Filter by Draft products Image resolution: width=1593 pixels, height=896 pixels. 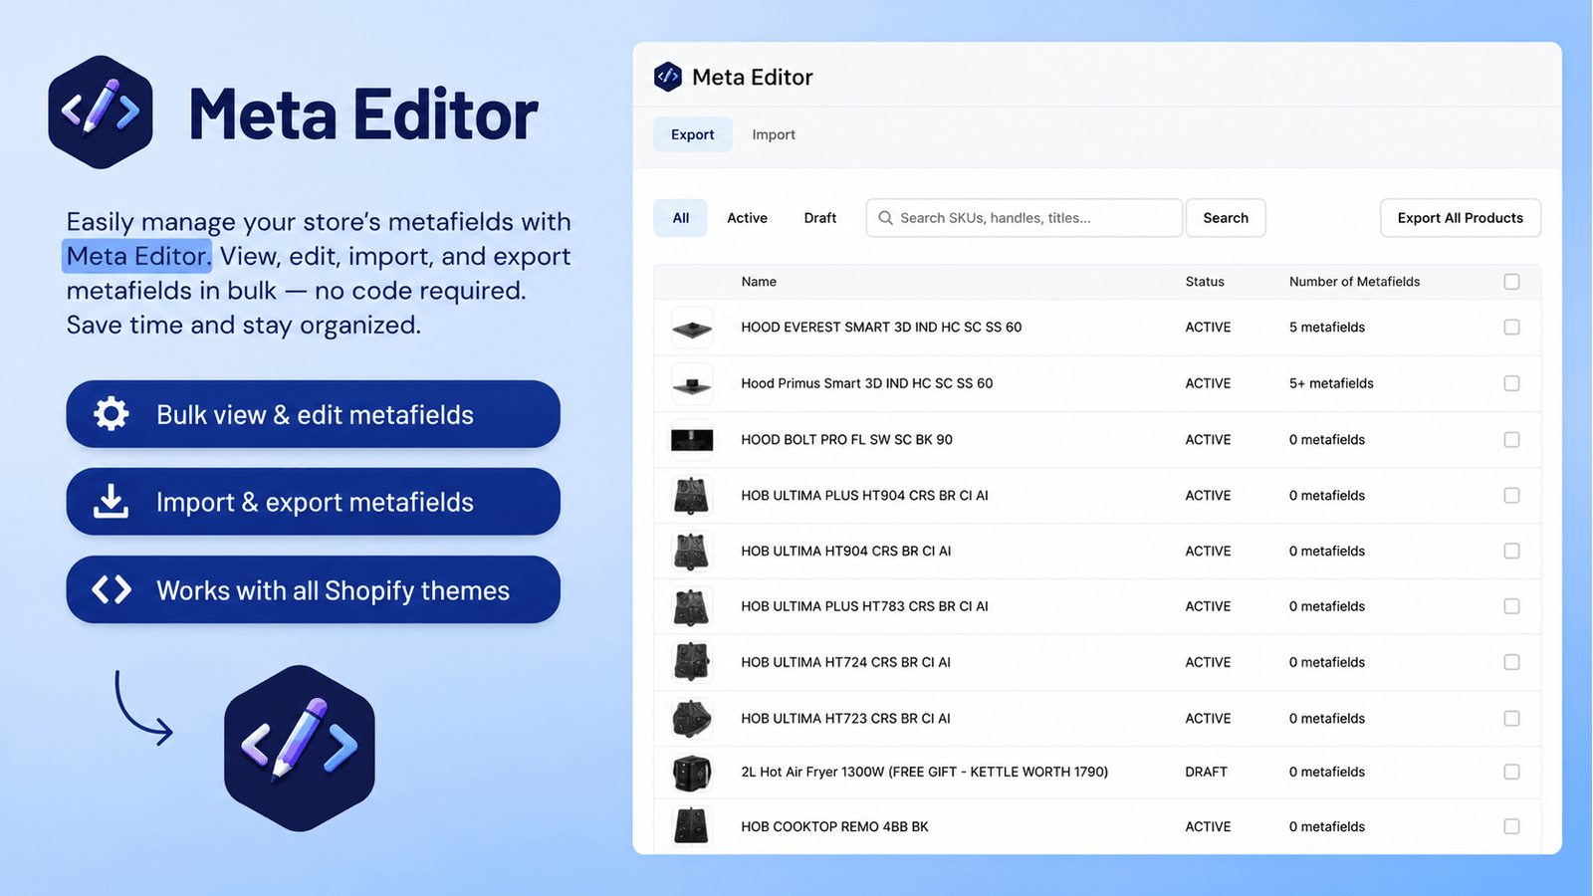(x=820, y=218)
